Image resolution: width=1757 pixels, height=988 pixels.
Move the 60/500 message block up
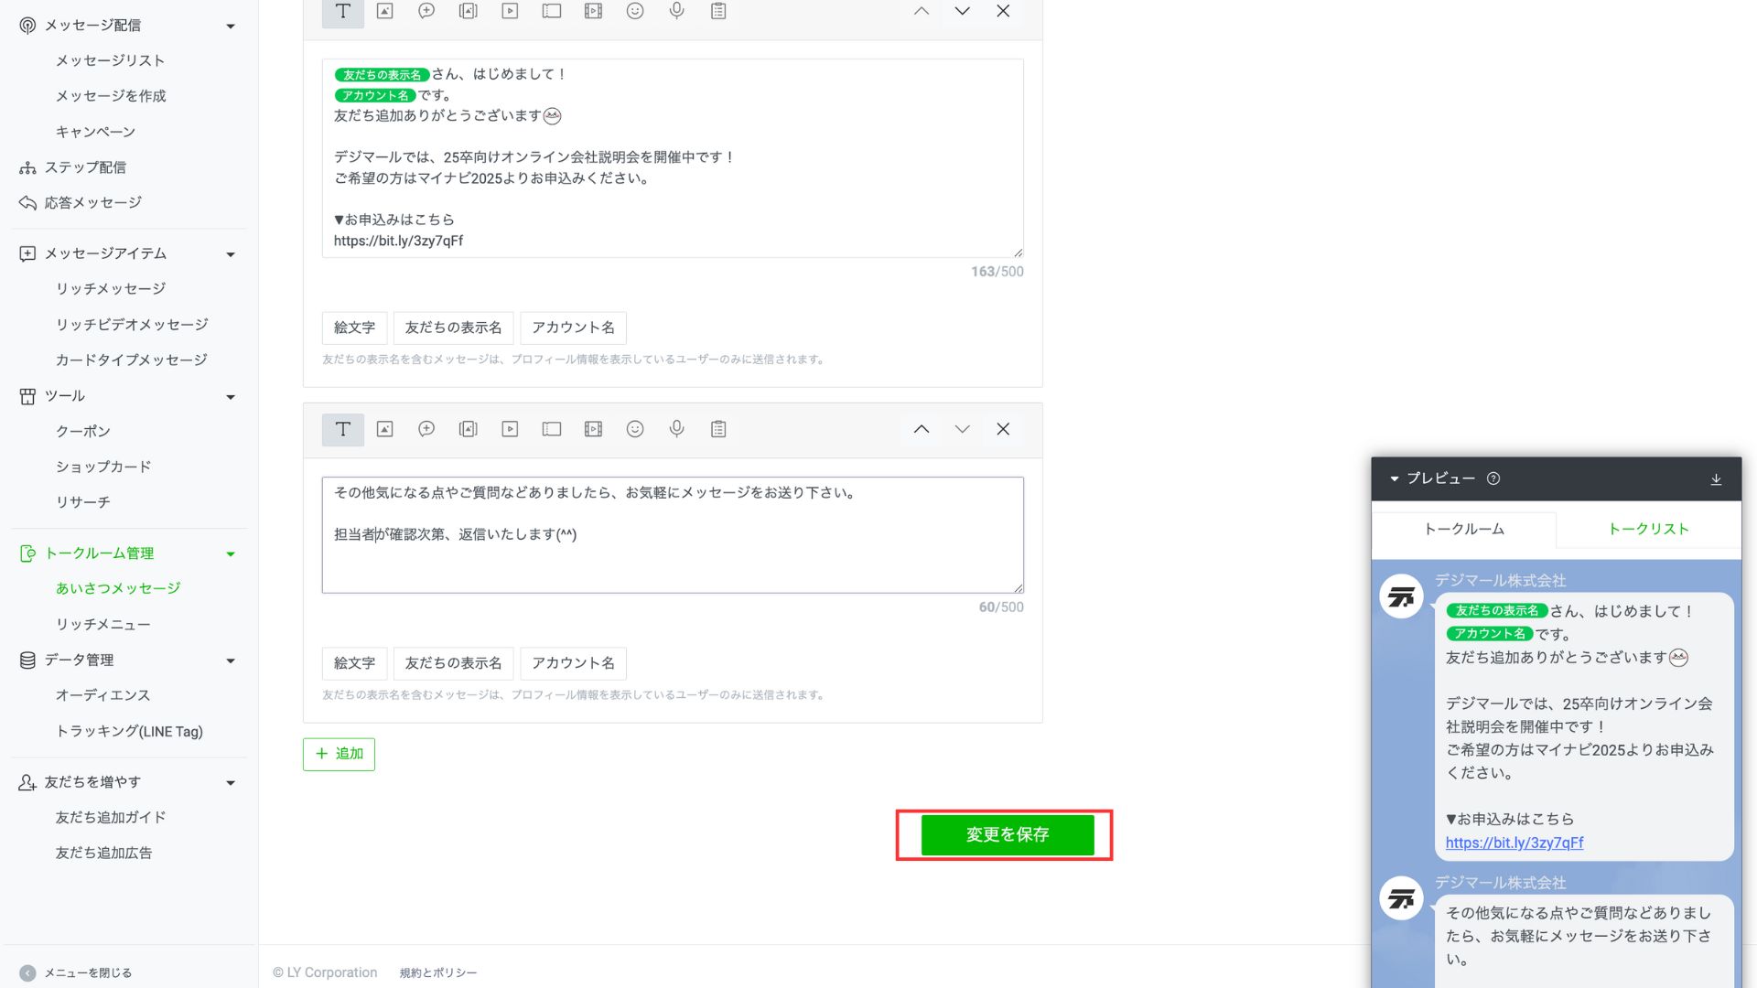922,429
